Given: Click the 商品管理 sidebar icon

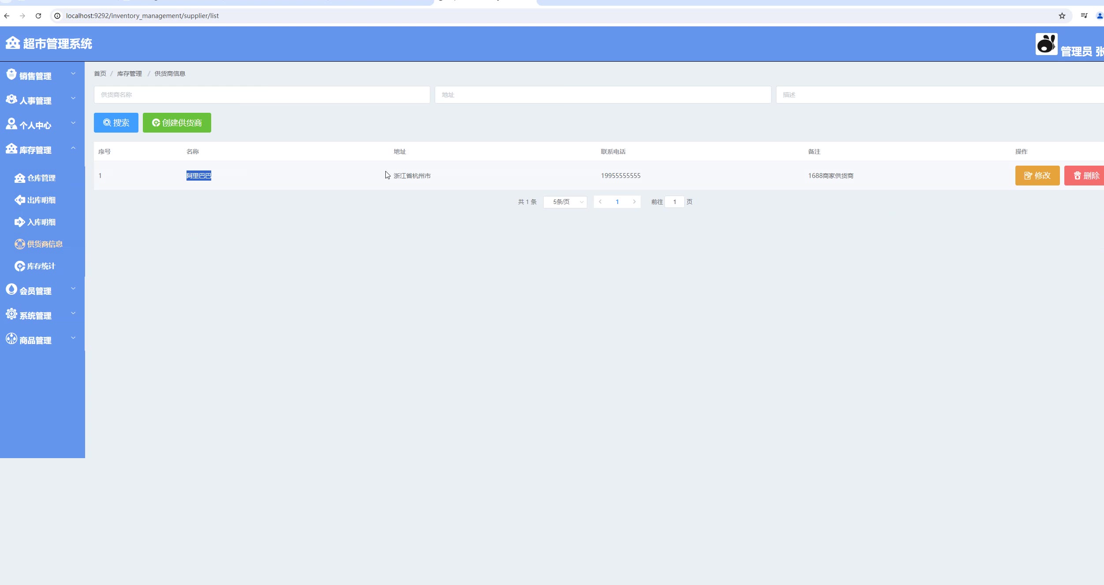Looking at the screenshot, I should tap(11, 339).
